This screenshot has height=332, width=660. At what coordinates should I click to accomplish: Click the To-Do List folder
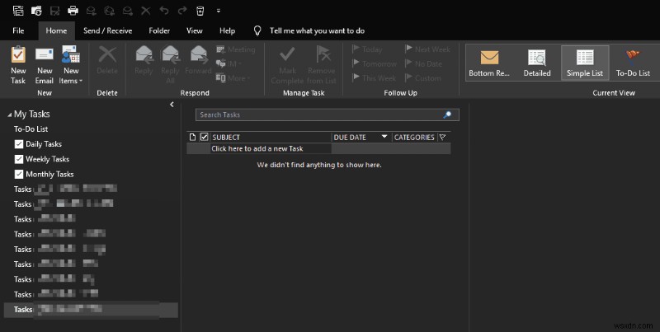(x=31, y=129)
